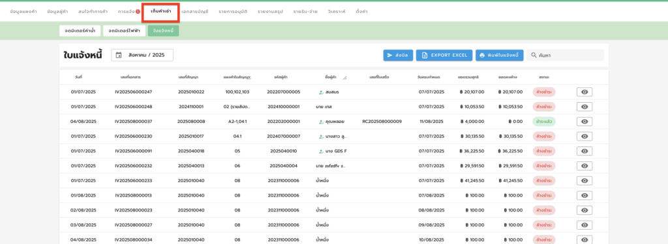Sort by วันที่ column header
This screenshot has height=244, width=668.
pyautogui.click(x=78, y=77)
